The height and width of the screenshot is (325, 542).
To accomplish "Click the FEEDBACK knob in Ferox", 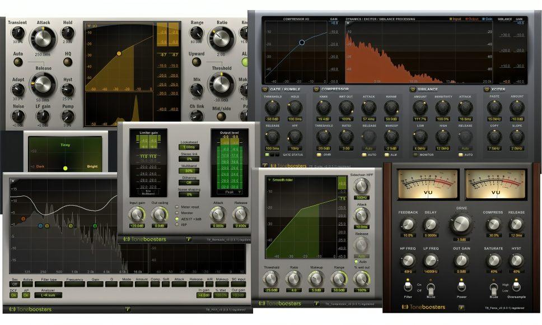I will coord(408,225).
